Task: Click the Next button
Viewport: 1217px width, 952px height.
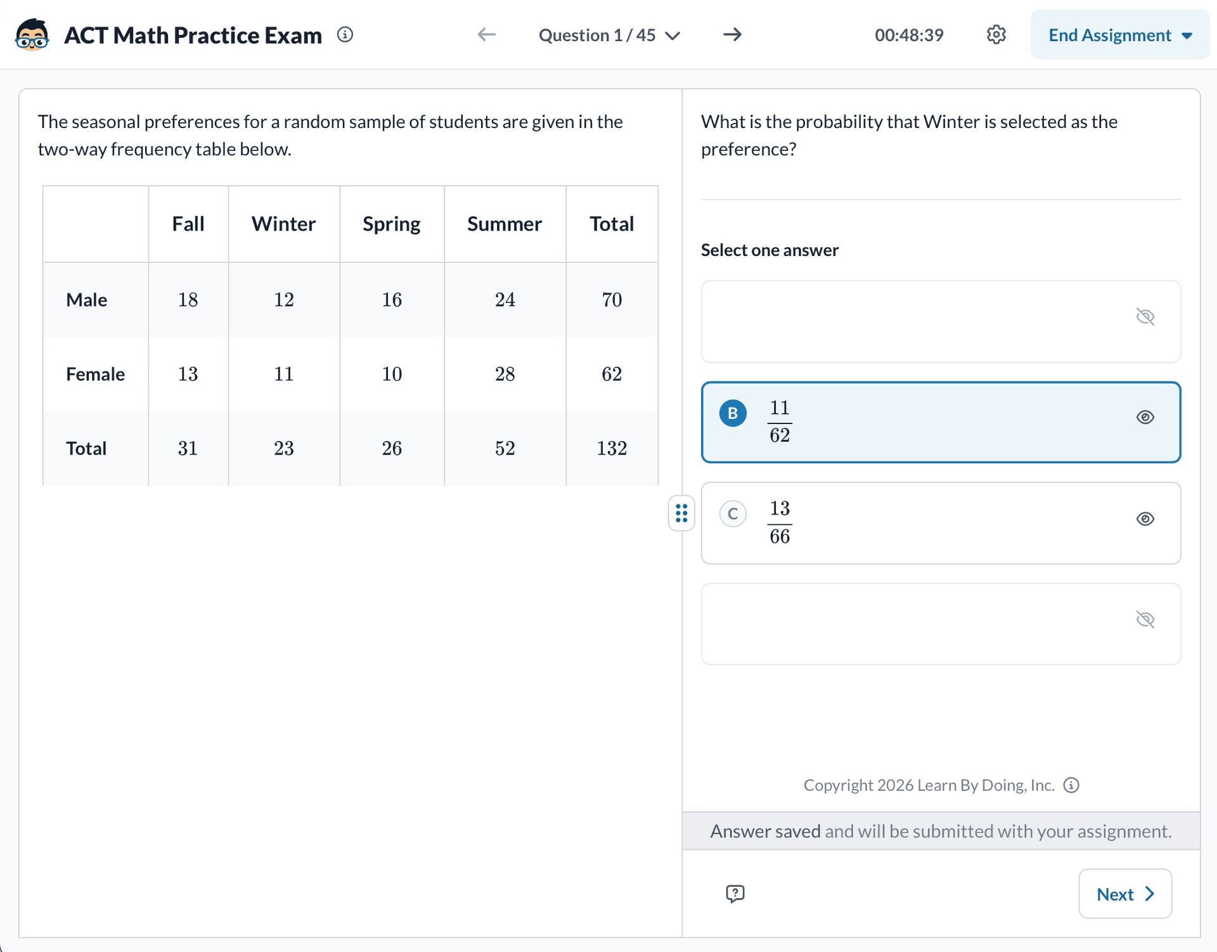Action: (1124, 894)
